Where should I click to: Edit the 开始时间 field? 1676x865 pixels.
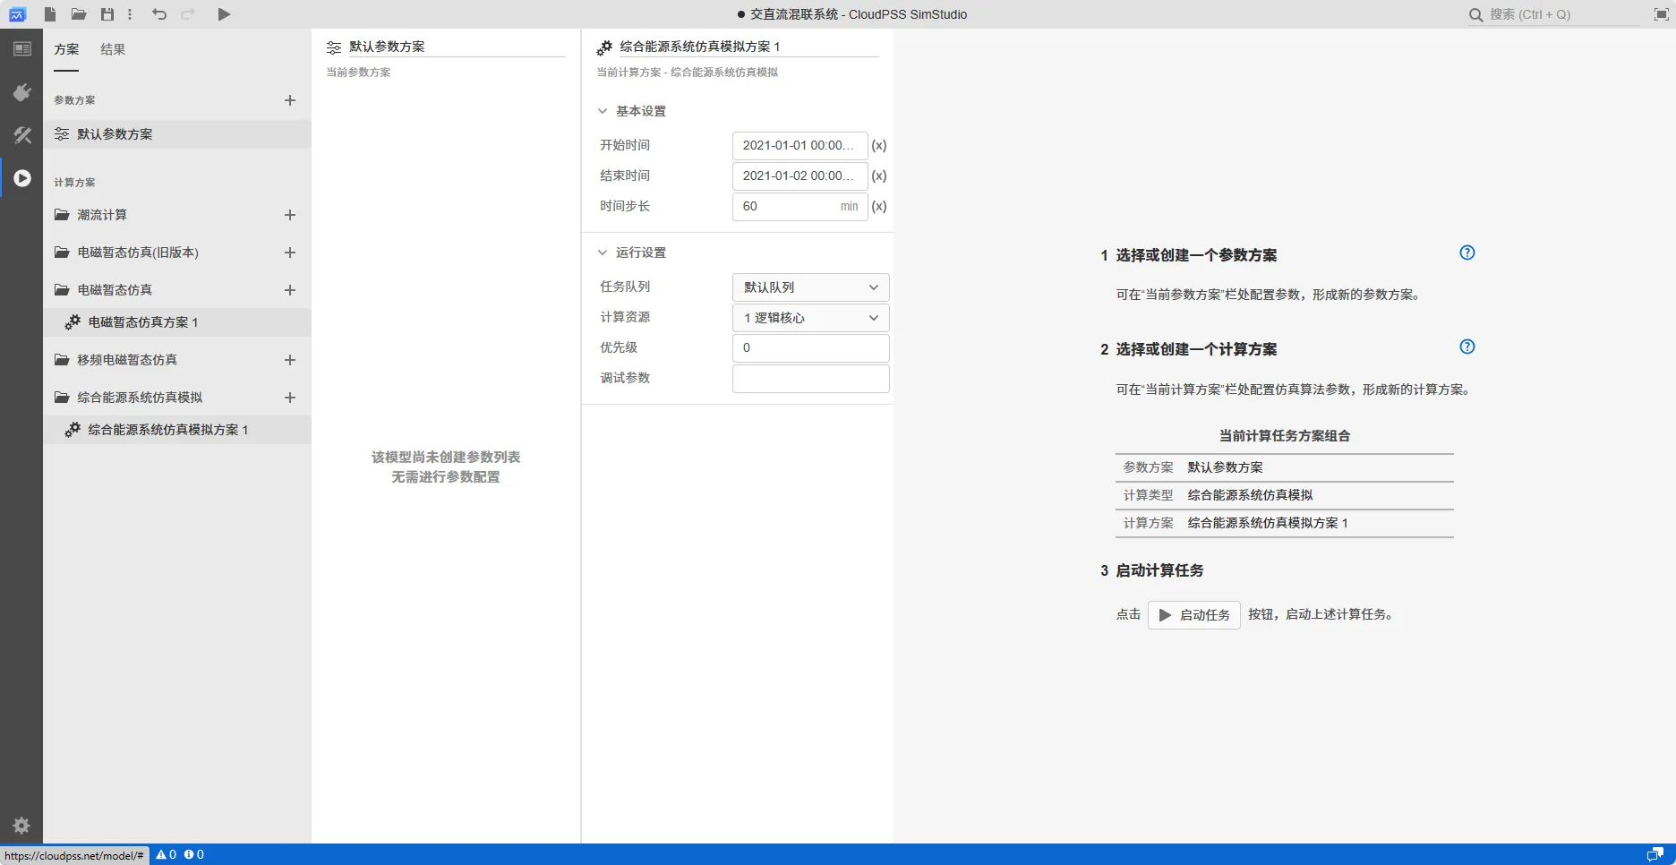(x=800, y=145)
